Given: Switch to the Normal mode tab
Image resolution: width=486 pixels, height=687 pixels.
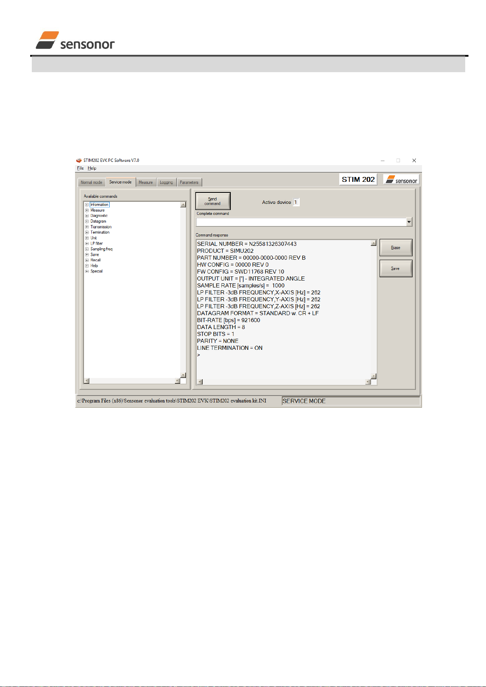Looking at the screenshot, I should pos(91,182).
